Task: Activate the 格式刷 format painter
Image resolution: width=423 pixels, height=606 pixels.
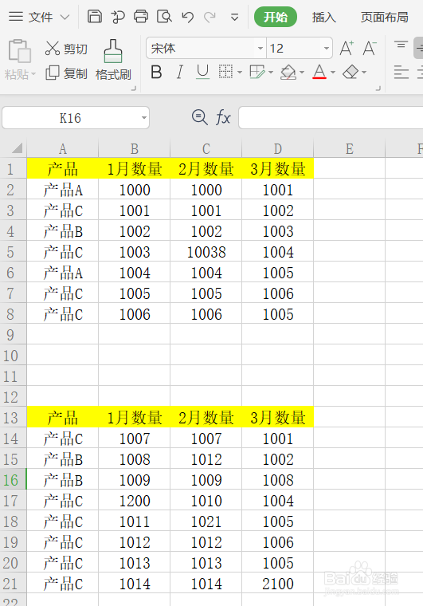Action: (113, 60)
